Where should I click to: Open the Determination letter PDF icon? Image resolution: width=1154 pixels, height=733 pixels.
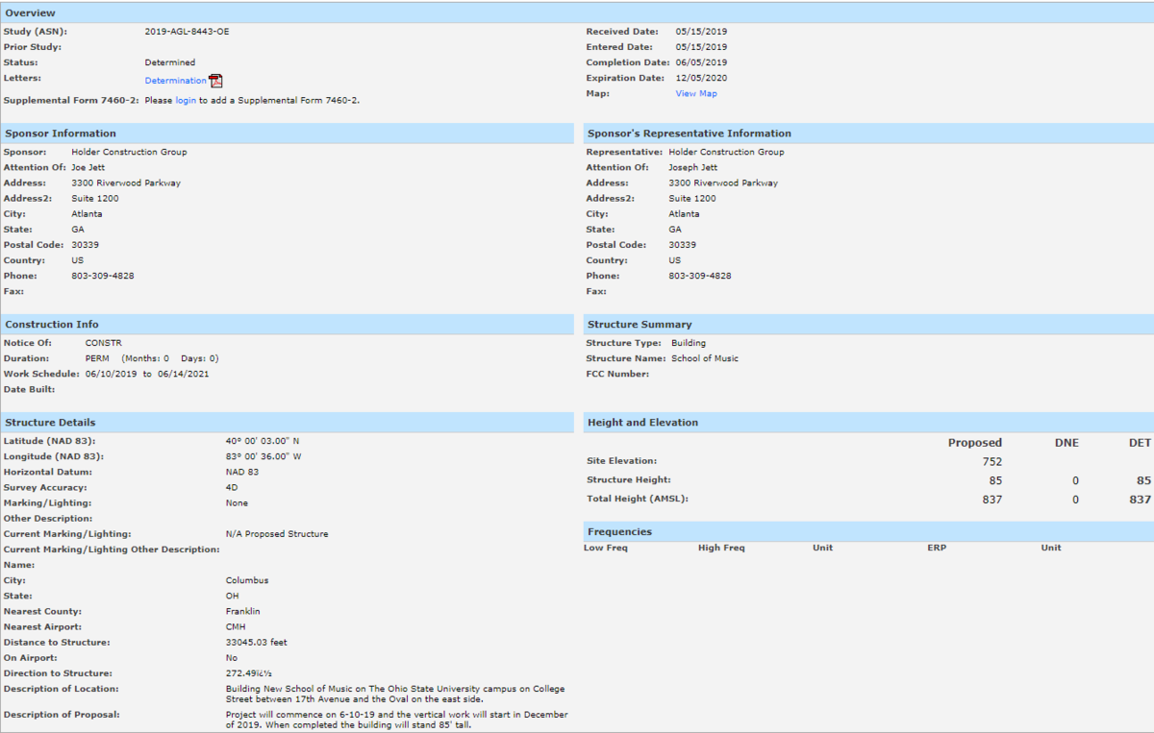(216, 81)
